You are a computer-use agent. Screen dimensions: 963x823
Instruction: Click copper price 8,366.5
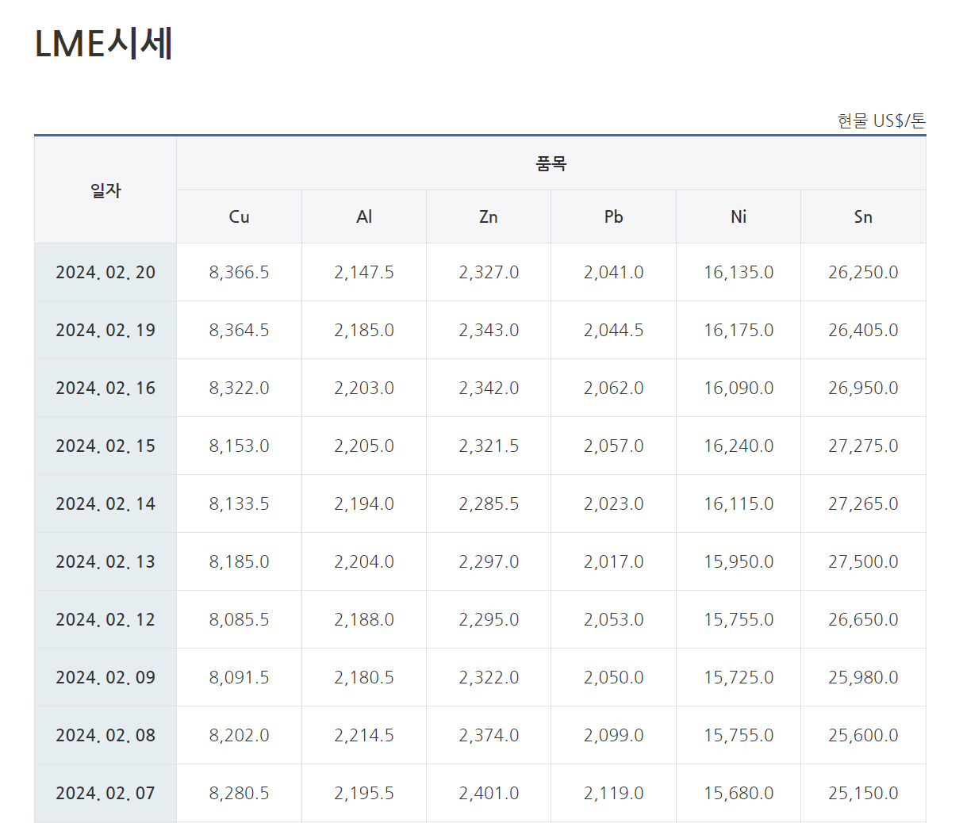click(239, 272)
